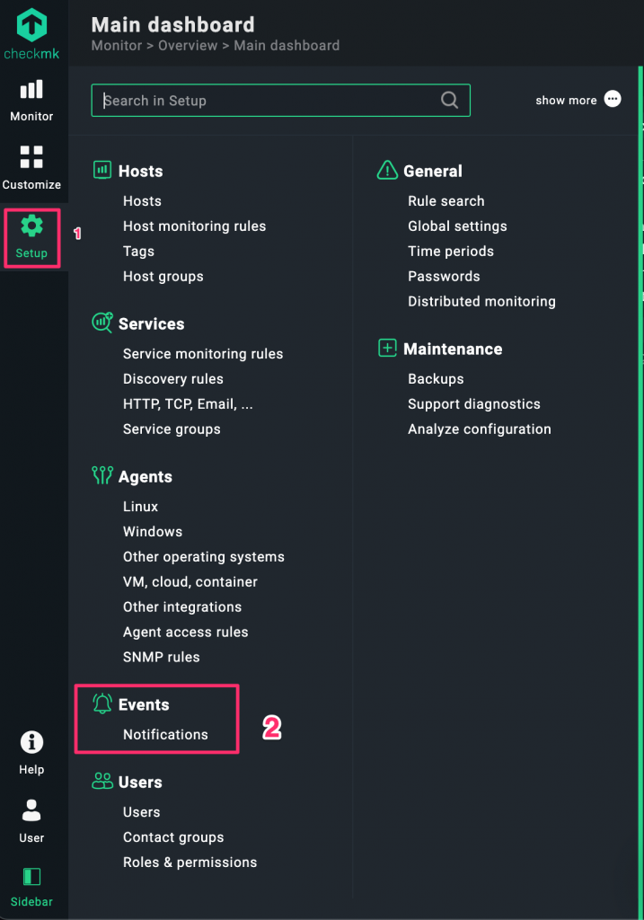Click the Events bell icon
This screenshot has height=920, width=644.
pyautogui.click(x=102, y=705)
